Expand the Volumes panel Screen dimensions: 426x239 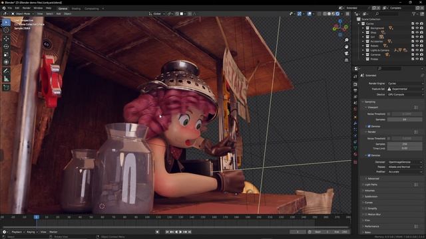click(369, 191)
